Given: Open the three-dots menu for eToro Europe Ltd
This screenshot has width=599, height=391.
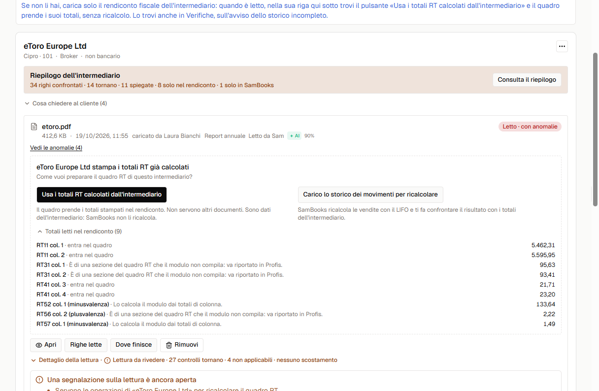Looking at the screenshot, I should [562, 46].
